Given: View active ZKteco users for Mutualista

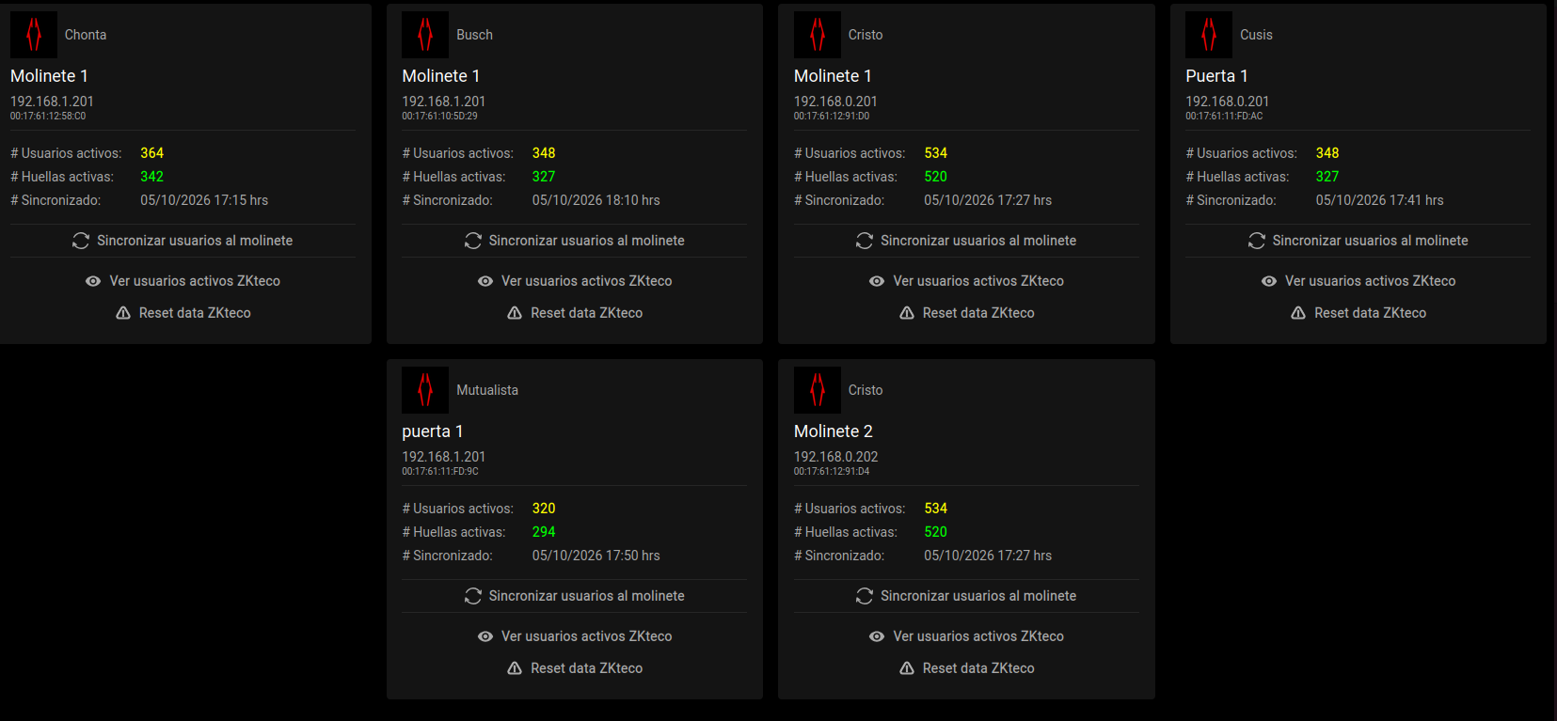Looking at the screenshot, I should click(575, 636).
